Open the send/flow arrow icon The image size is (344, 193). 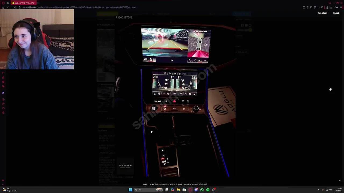(318, 8)
